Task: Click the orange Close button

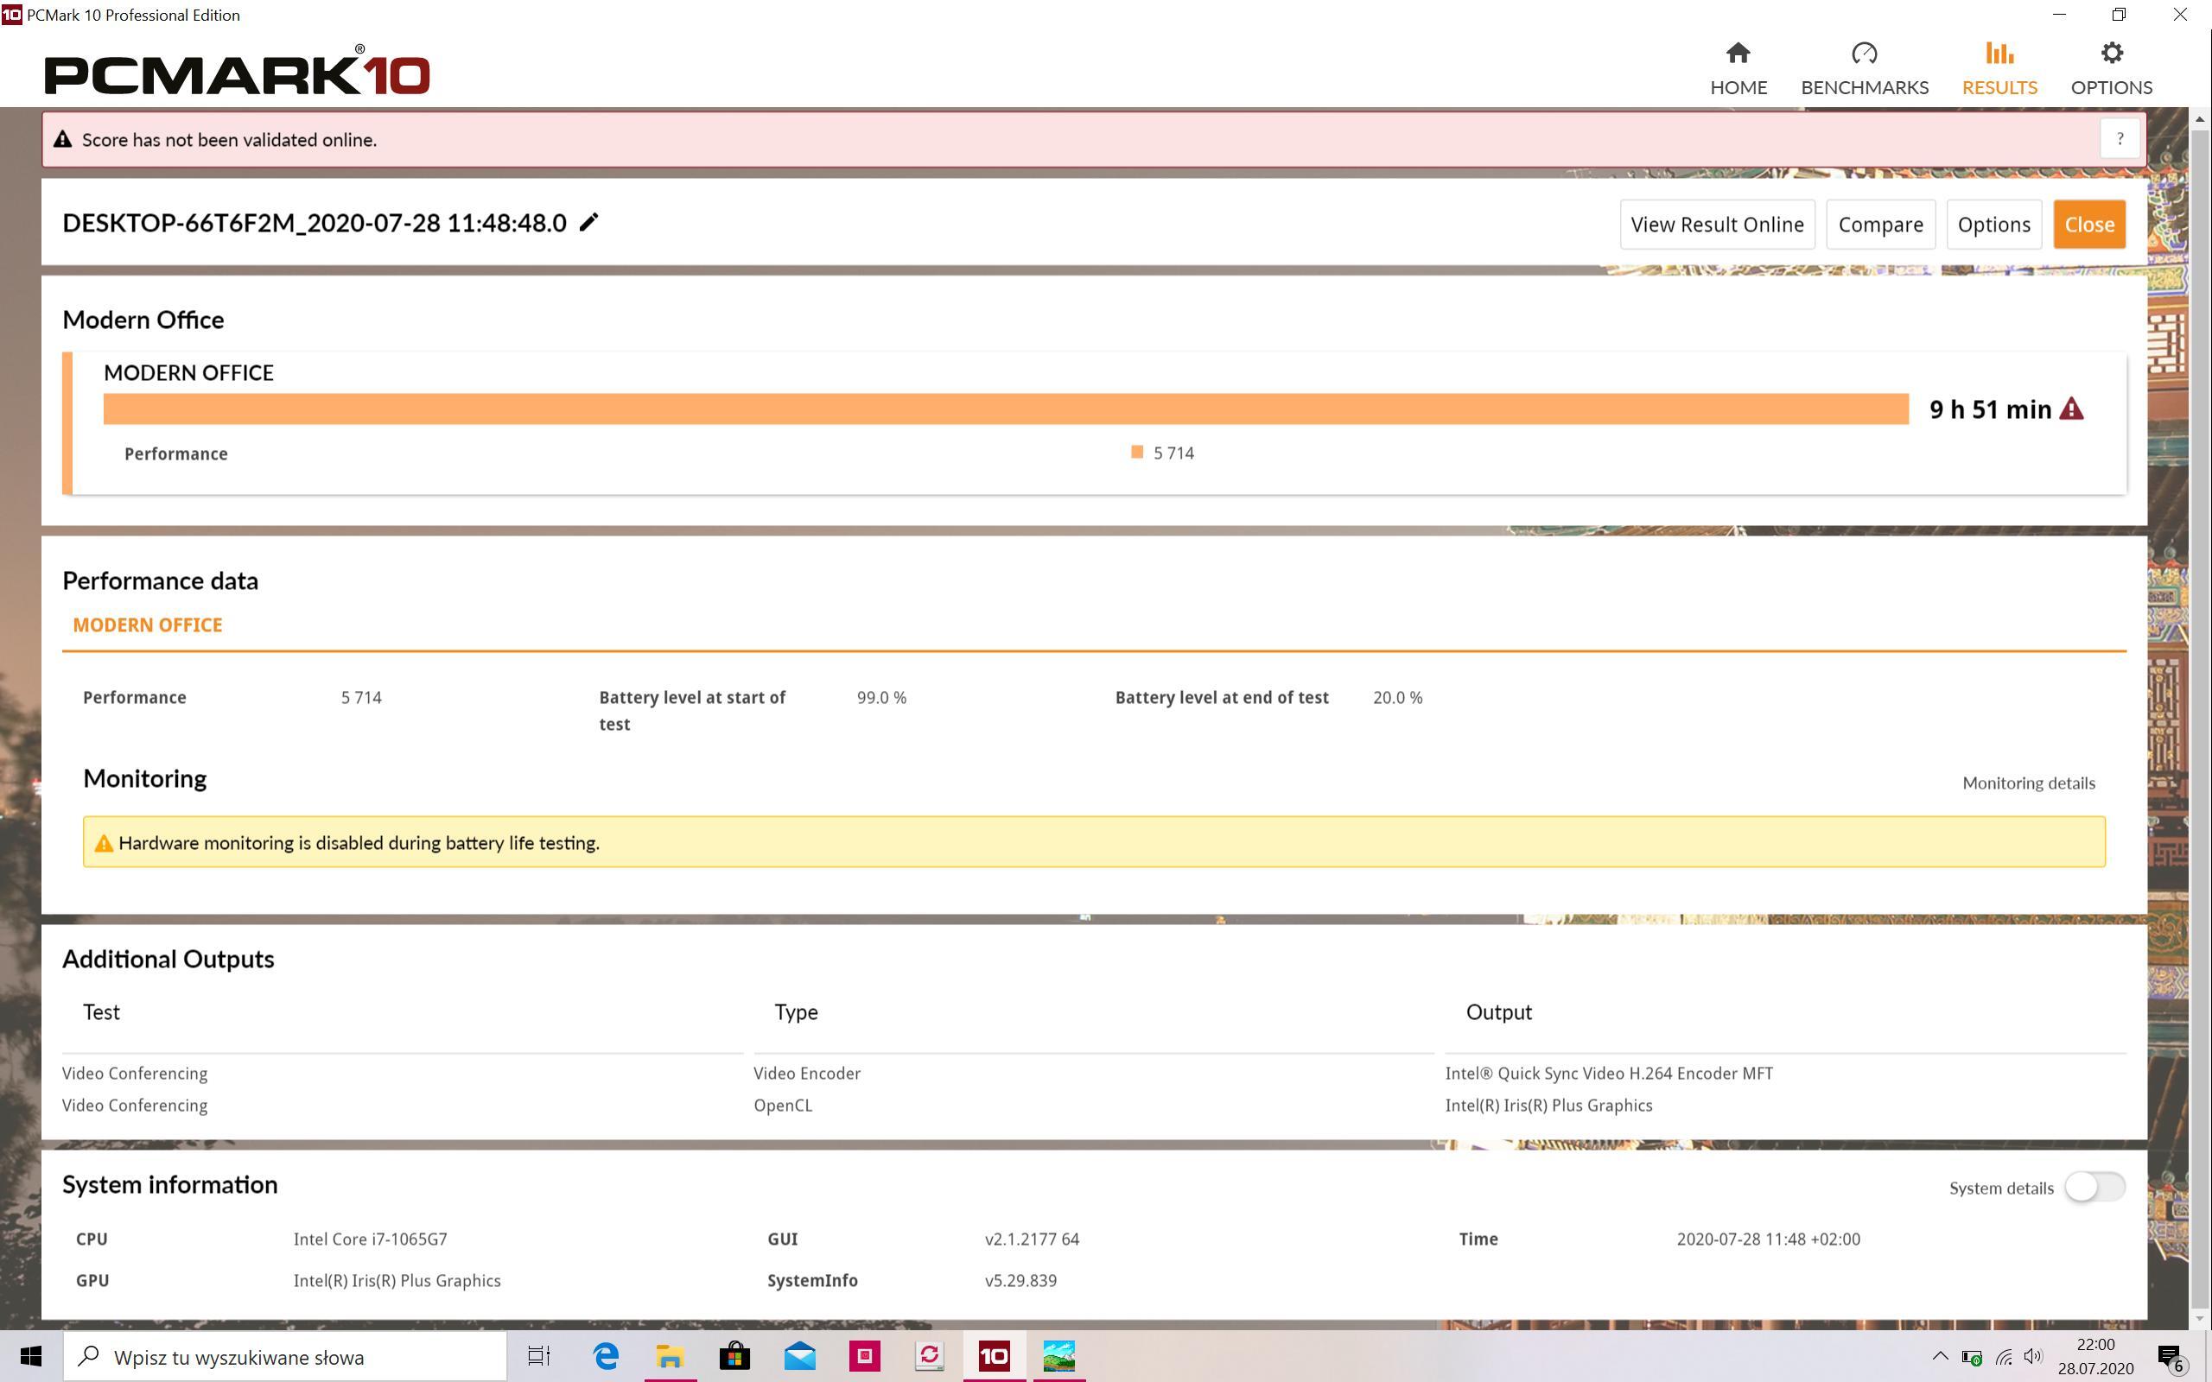Action: [x=2088, y=225]
